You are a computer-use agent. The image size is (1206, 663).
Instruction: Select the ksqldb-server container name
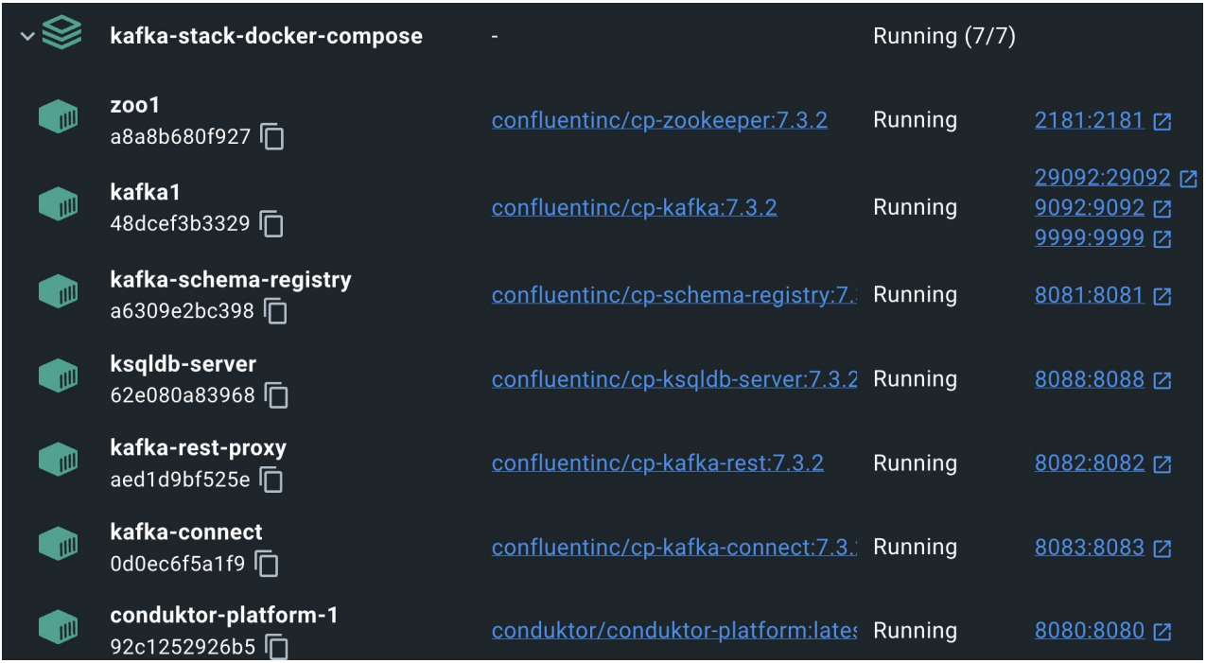183,364
